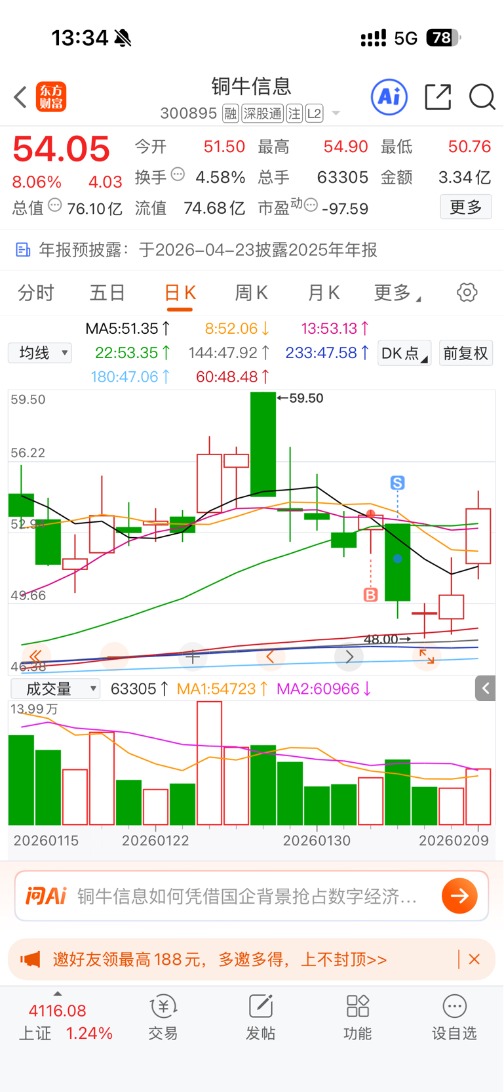Tap the right arrow chart control
504x1092 pixels.
[x=349, y=656]
